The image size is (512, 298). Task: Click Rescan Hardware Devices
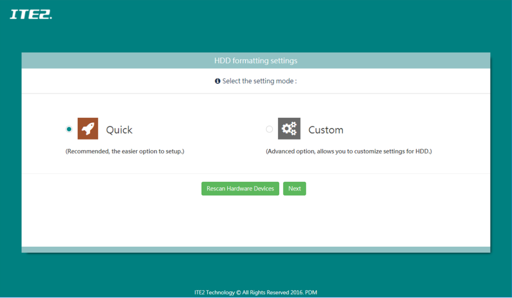click(240, 188)
